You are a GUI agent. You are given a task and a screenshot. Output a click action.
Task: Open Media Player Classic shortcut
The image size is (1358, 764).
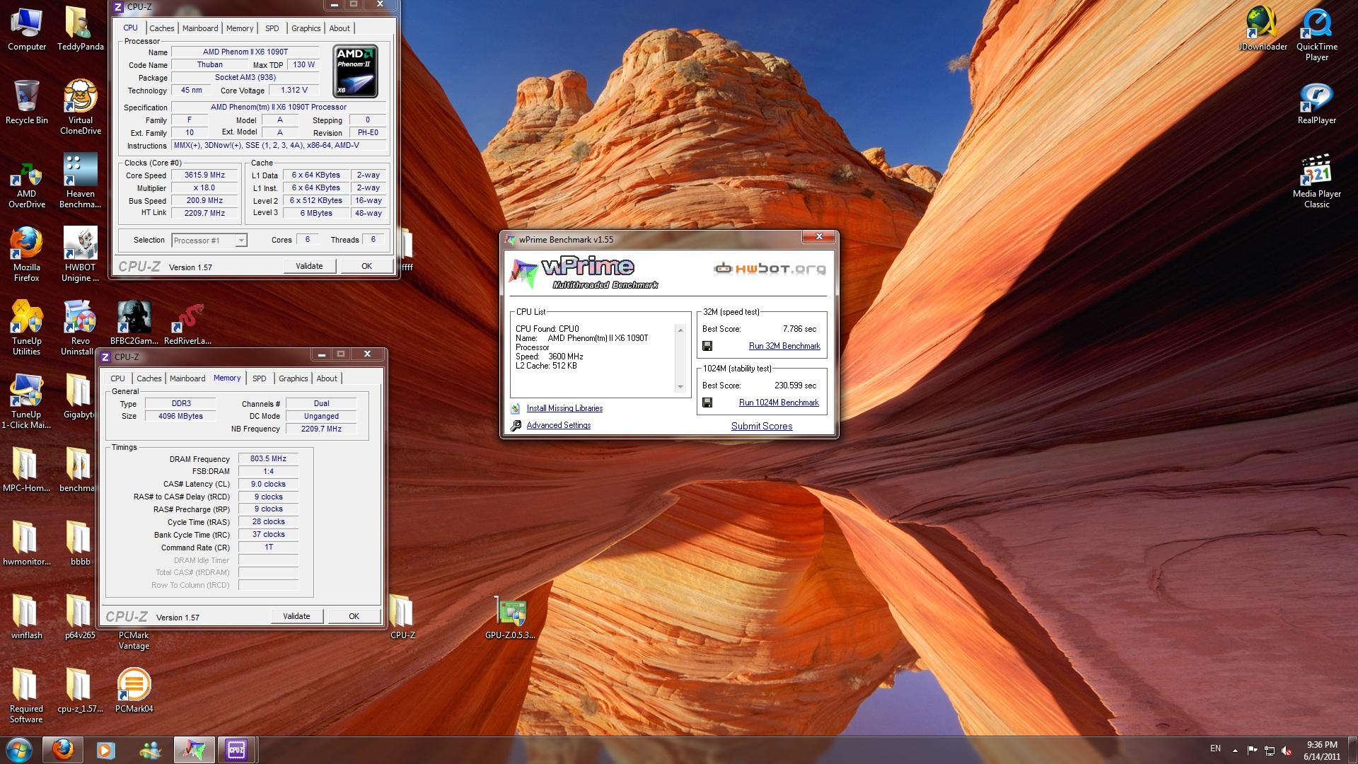click(x=1316, y=181)
